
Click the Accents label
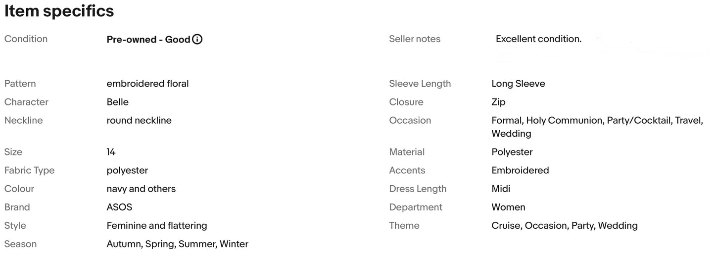tap(407, 170)
